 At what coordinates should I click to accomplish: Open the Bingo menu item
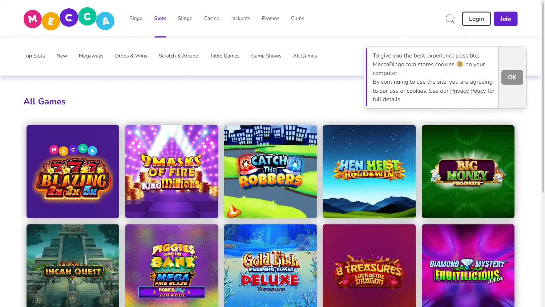136,18
